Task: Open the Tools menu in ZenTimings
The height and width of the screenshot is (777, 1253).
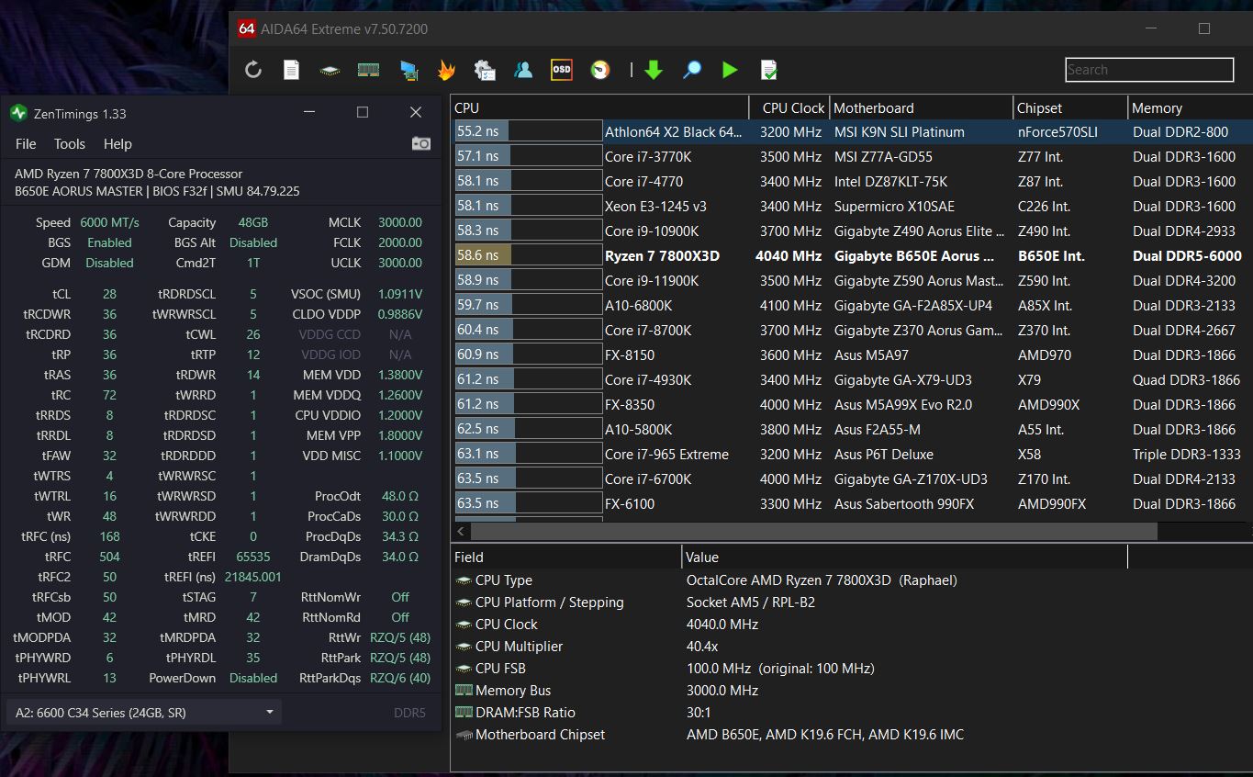Action: 70,143
